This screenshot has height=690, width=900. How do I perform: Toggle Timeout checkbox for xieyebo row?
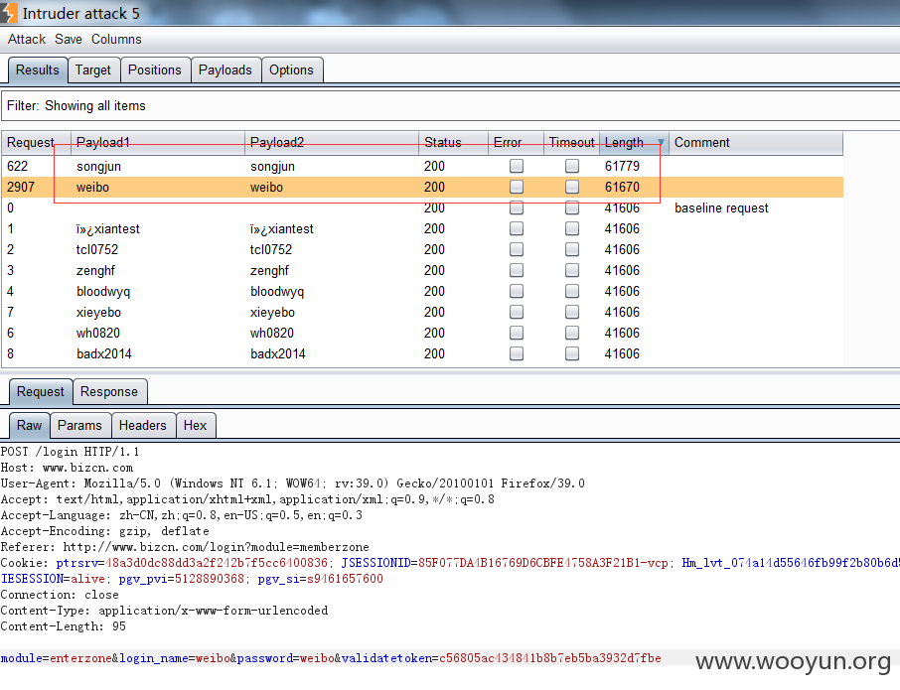pyautogui.click(x=572, y=312)
